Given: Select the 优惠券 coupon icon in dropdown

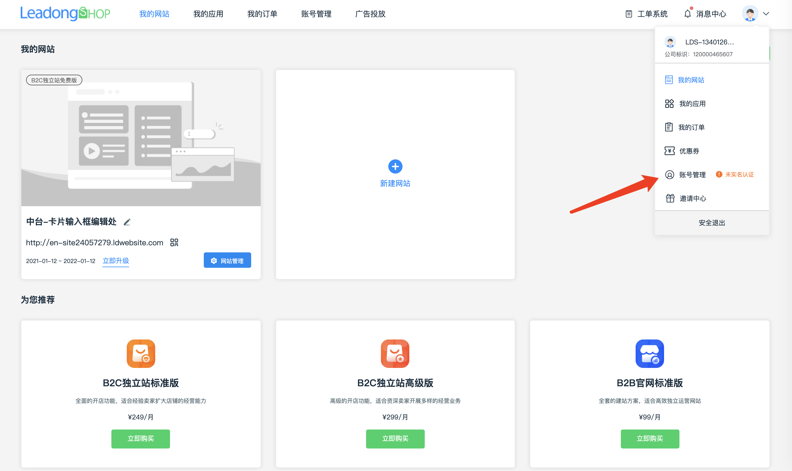Looking at the screenshot, I should [669, 151].
